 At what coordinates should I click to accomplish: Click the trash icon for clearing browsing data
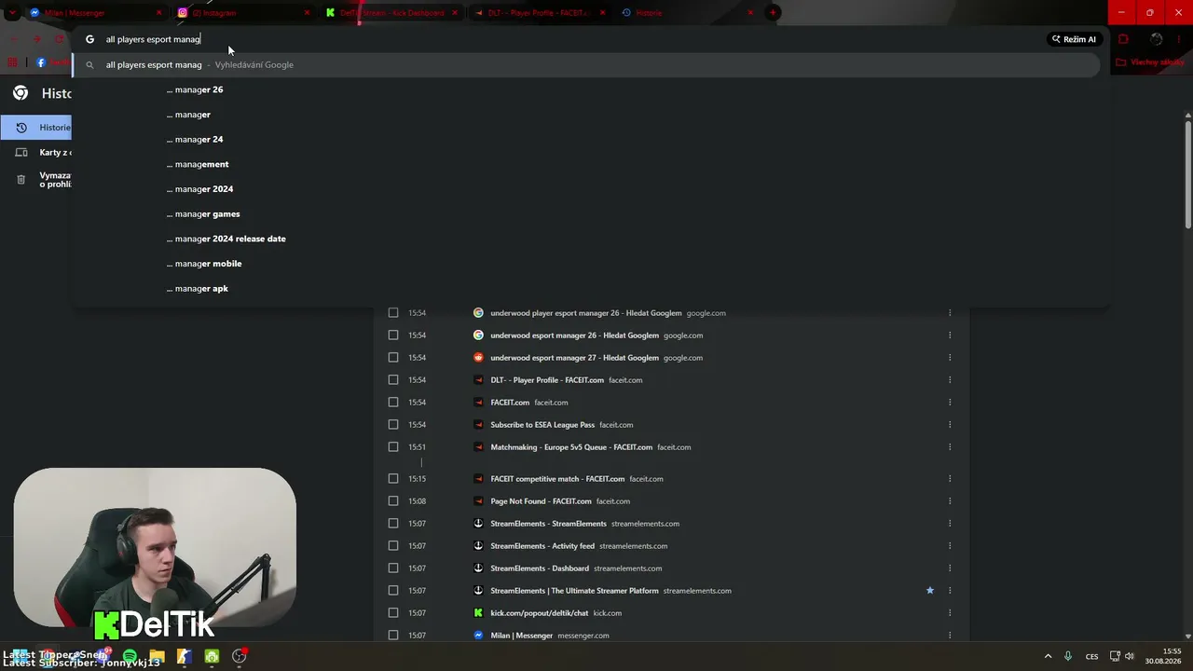click(21, 180)
